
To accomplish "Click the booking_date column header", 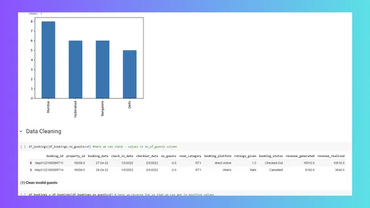I will point(98,156).
